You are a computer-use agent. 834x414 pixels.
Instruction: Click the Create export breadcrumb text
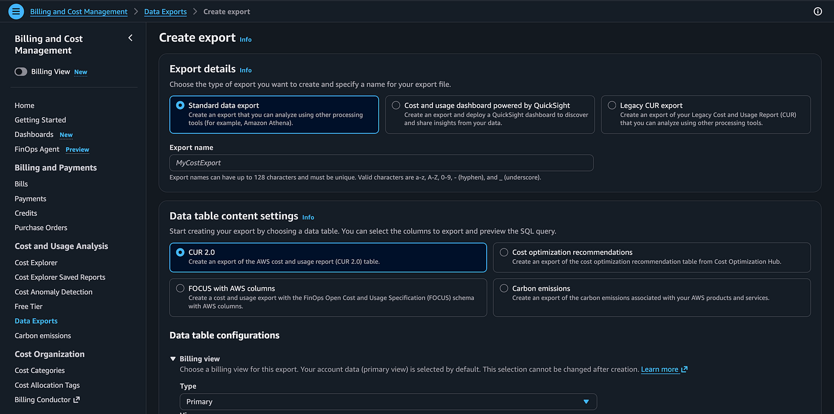click(227, 11)
